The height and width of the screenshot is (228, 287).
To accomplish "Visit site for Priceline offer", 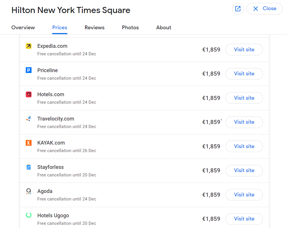I will click(244, 74).
